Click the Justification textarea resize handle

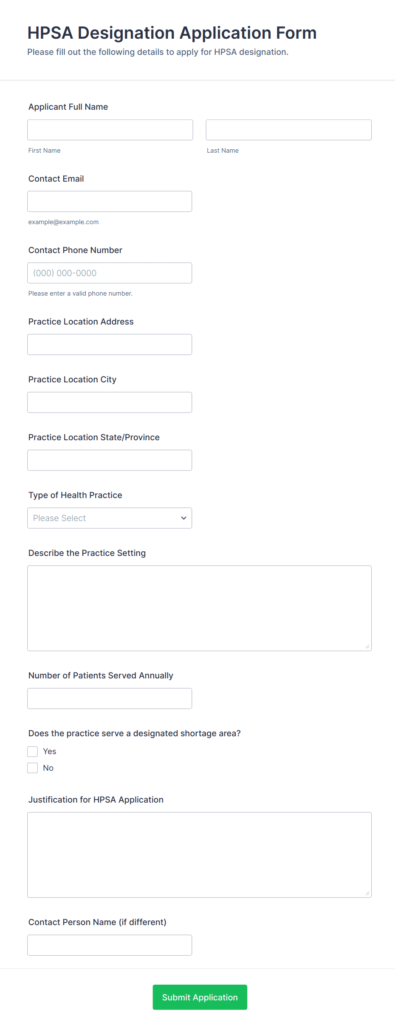pyautogui.click(x=367, y=894)
